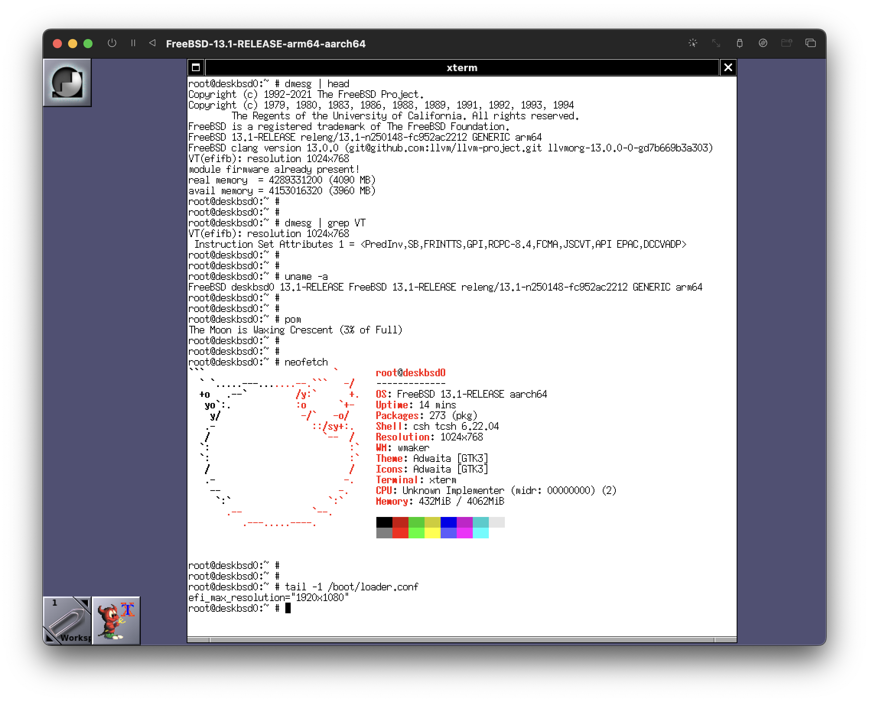Click the green zoom window light

pyautogui.click(x=88, y=44)
